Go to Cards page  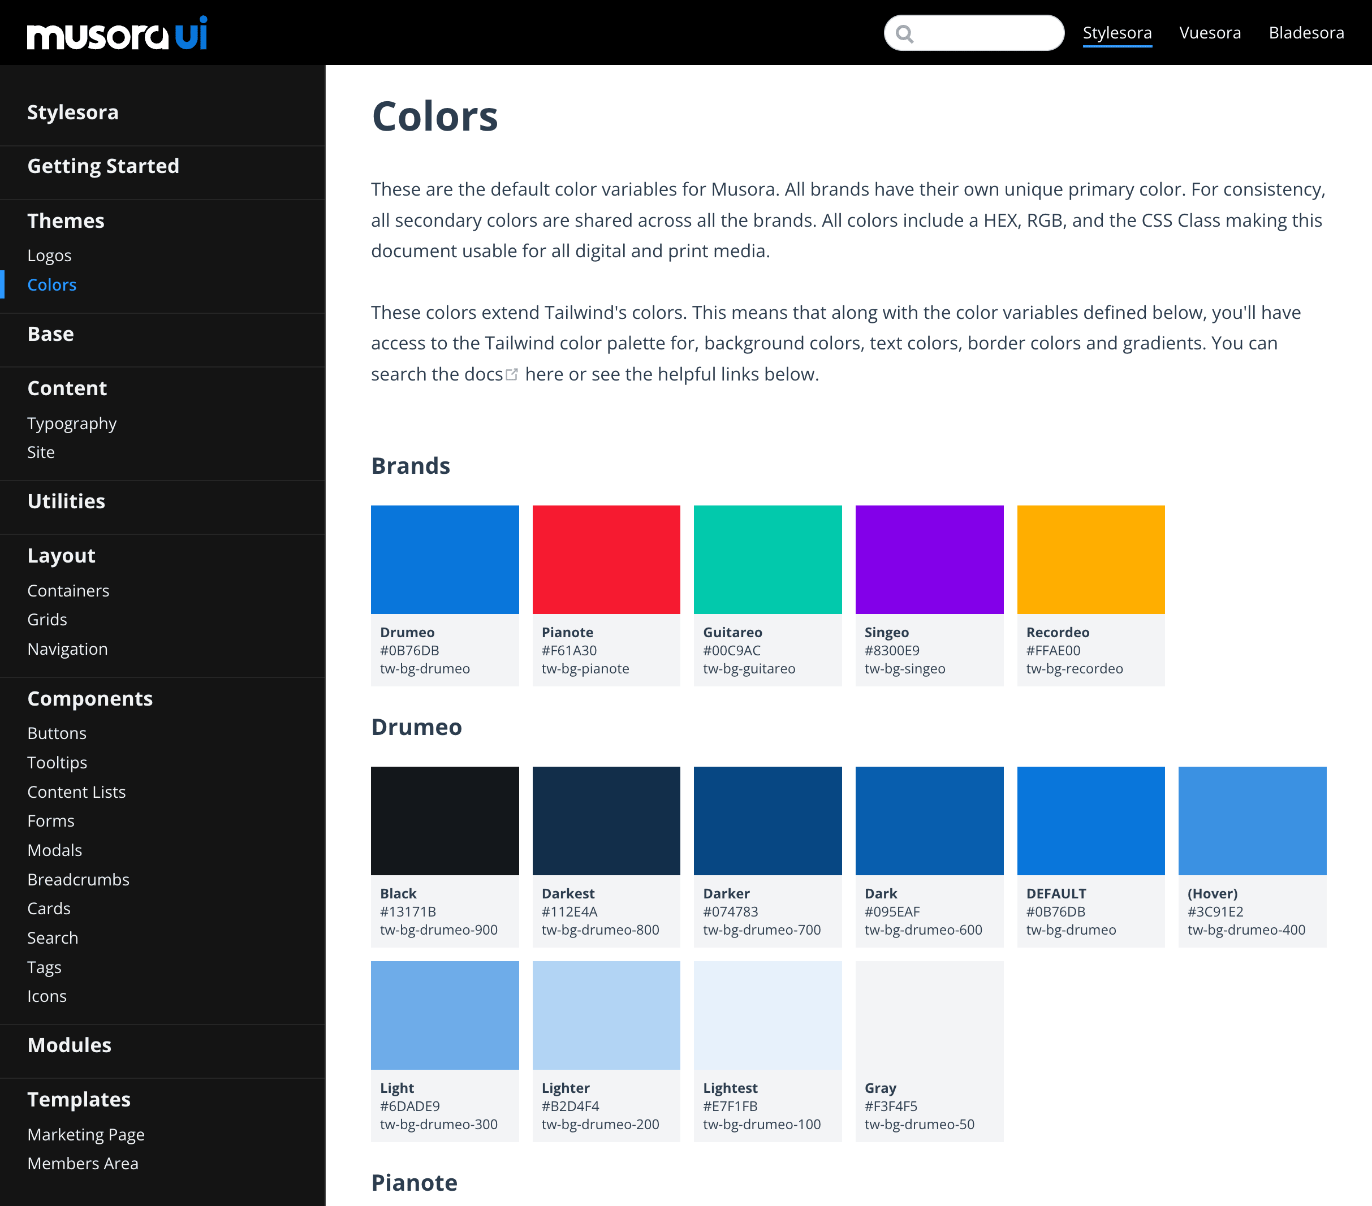pos(48,909)
